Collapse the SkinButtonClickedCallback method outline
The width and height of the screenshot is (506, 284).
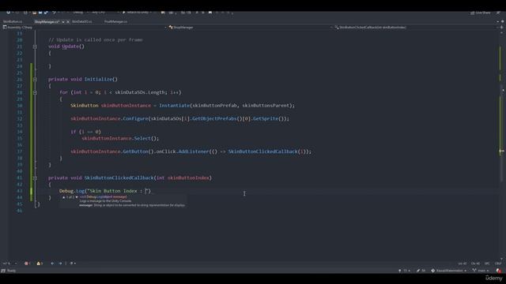point(35,178)
